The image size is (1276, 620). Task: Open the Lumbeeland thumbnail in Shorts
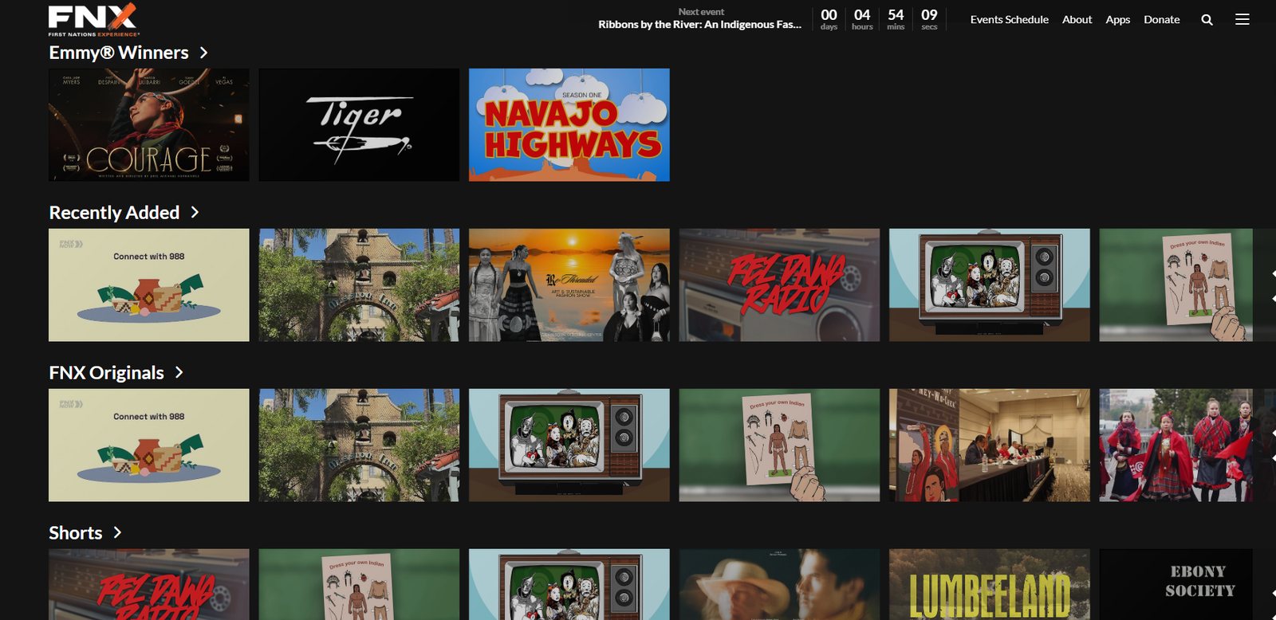(990, 584)
